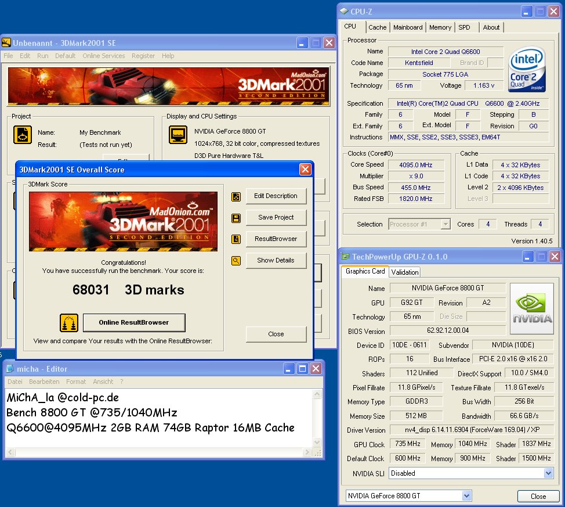Click the GPU-Z title bar icon
The height and width of the screenshot is (507, 565).
pyautogui.click(x=345, y=256)
